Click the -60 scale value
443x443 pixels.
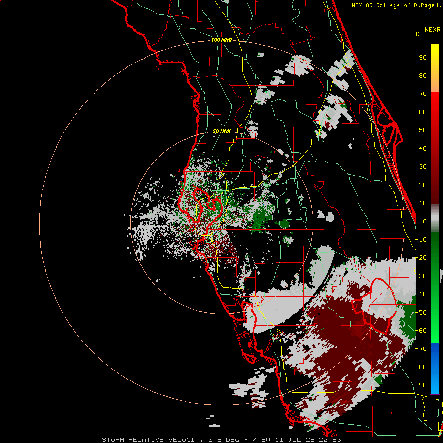421,331
